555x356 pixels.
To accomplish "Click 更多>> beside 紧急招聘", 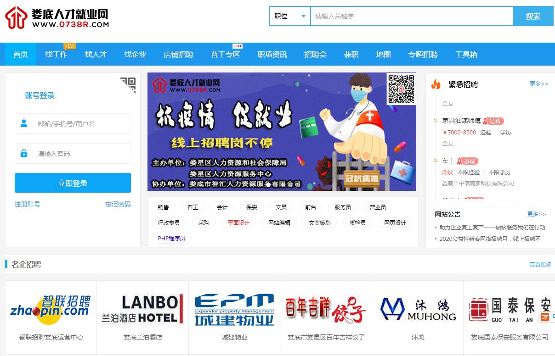I will point(538,84).
